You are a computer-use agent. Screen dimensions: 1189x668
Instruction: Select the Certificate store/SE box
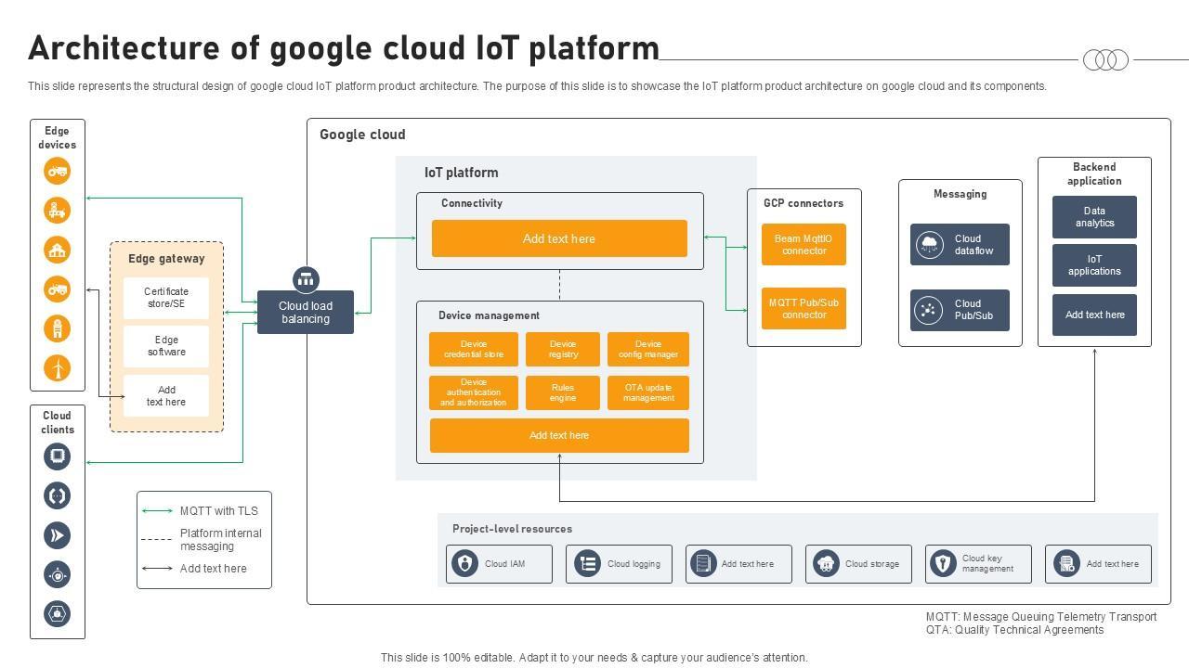click(166, 298)
